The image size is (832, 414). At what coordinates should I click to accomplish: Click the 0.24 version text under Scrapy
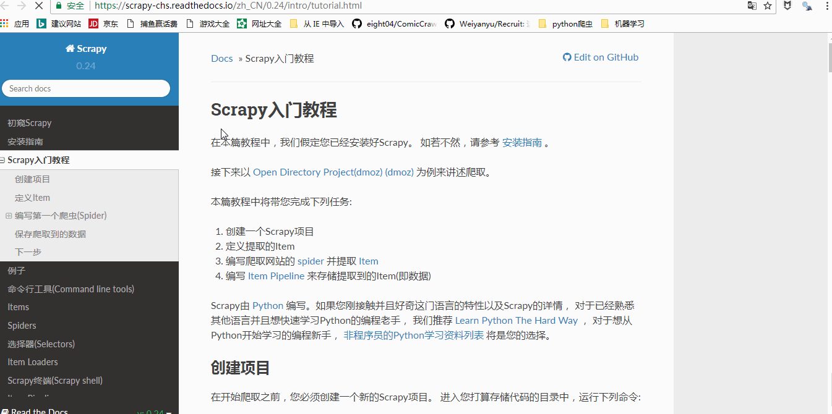coord(86,65)
